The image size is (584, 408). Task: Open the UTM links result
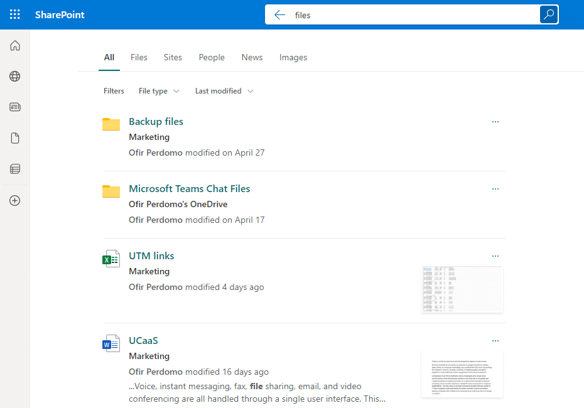[151, 255]
